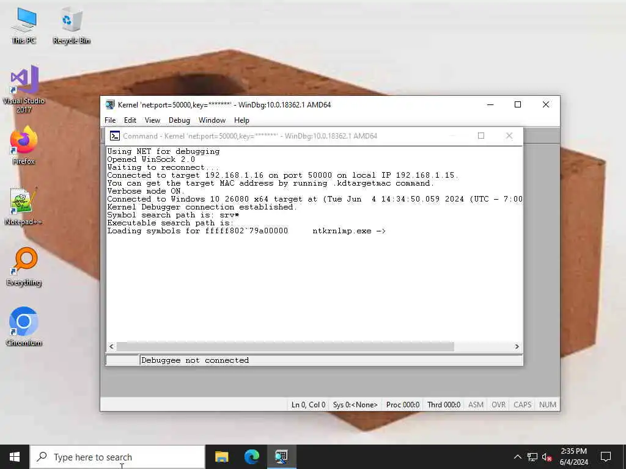Click 'Thrd 000:0' status bar entry
The image size is (626, 469).
[x=444, y=405]
